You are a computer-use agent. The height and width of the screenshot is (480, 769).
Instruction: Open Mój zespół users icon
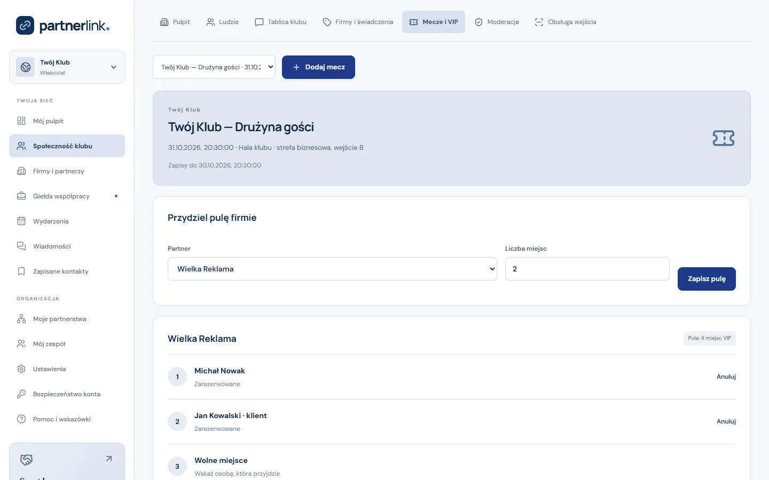tap(21, 344)
